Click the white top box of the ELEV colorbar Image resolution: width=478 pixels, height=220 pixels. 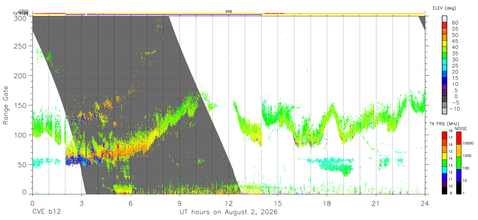click(x=445, y=19)
